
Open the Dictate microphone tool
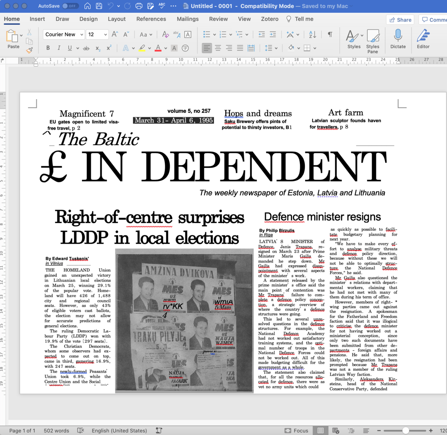tap(398, 39)
